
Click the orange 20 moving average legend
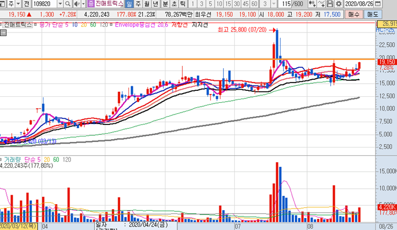pyautogui.click(x=84, y=25)
